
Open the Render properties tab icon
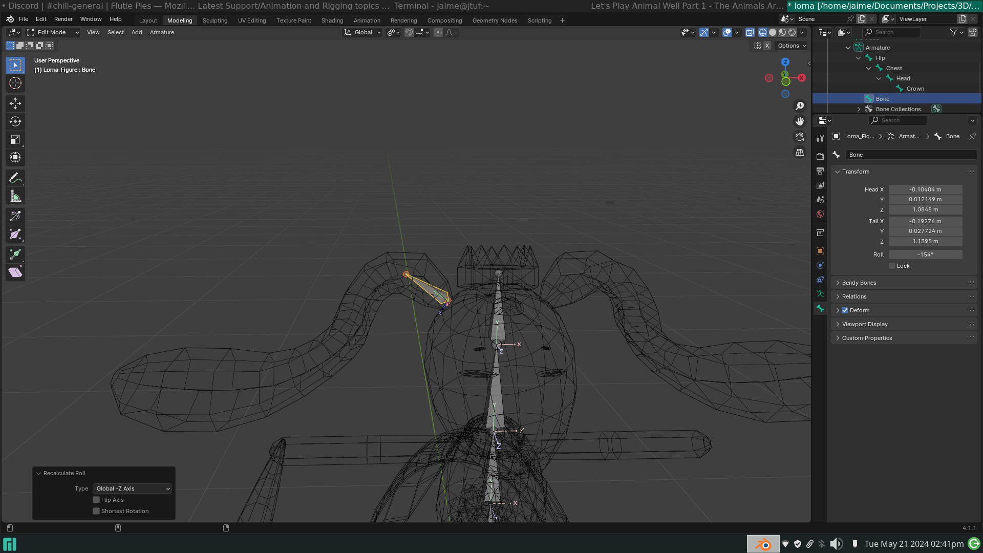click(820, 156)
